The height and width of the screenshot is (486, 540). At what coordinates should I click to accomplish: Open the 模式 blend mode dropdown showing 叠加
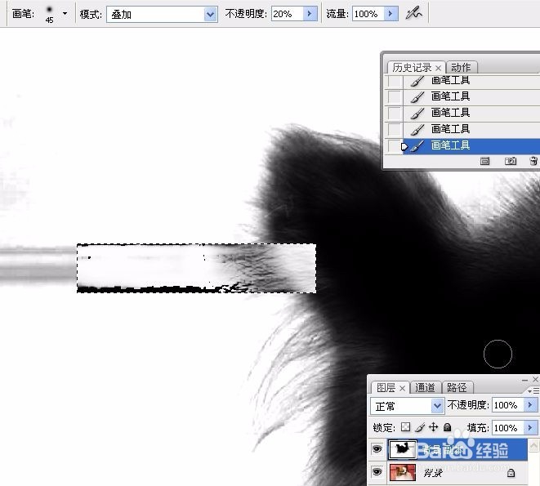tap(162, 15)
